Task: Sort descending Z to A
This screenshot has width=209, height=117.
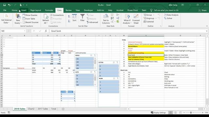Action: 69,21
